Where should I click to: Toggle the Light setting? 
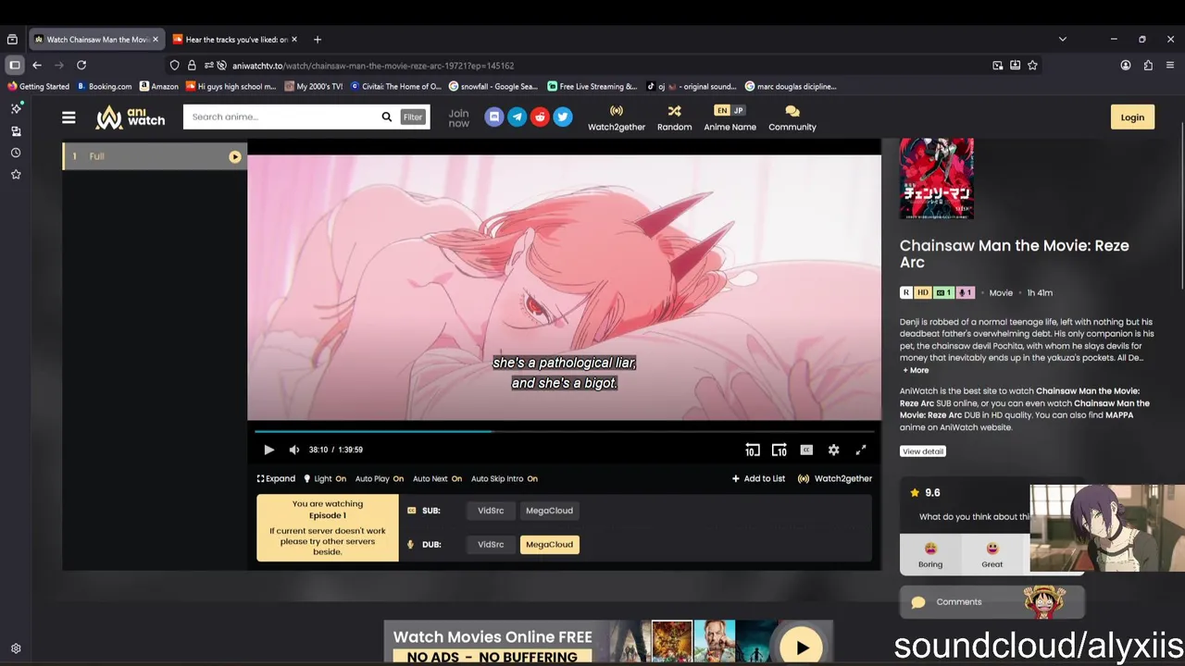point(325,478)
